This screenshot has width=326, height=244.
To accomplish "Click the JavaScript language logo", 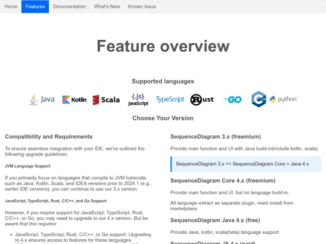I will coord(138,99).
